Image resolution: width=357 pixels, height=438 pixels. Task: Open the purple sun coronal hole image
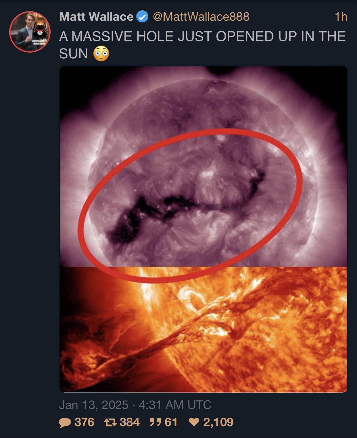click(x=203, y=167)
